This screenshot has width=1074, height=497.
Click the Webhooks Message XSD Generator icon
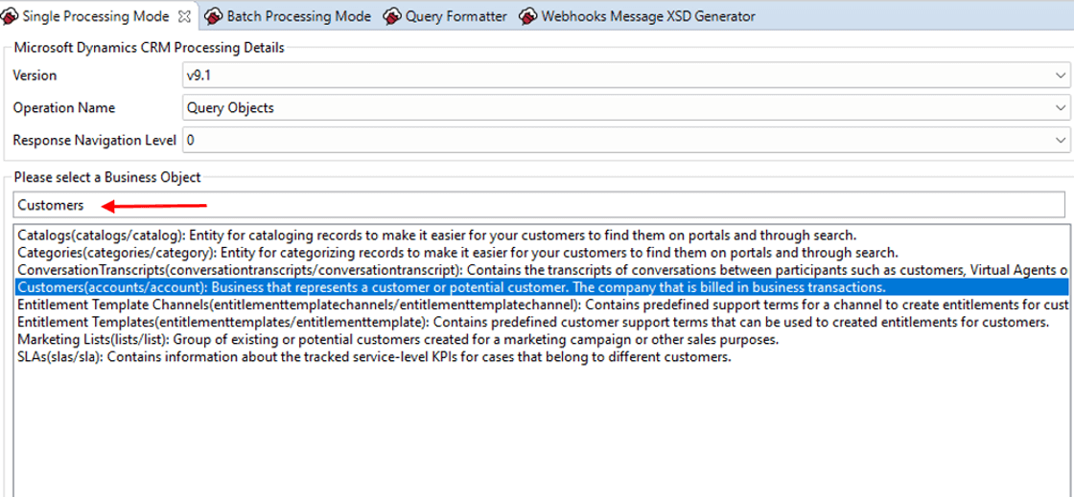528,15
